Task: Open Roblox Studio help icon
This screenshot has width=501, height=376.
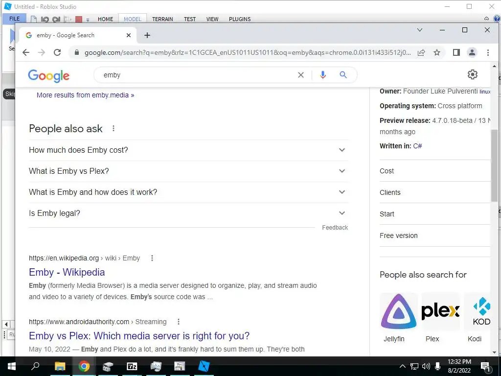Action: point(497,19)
